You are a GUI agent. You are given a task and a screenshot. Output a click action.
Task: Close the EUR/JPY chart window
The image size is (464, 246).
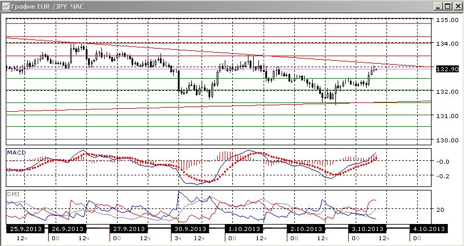click(457, 6)
